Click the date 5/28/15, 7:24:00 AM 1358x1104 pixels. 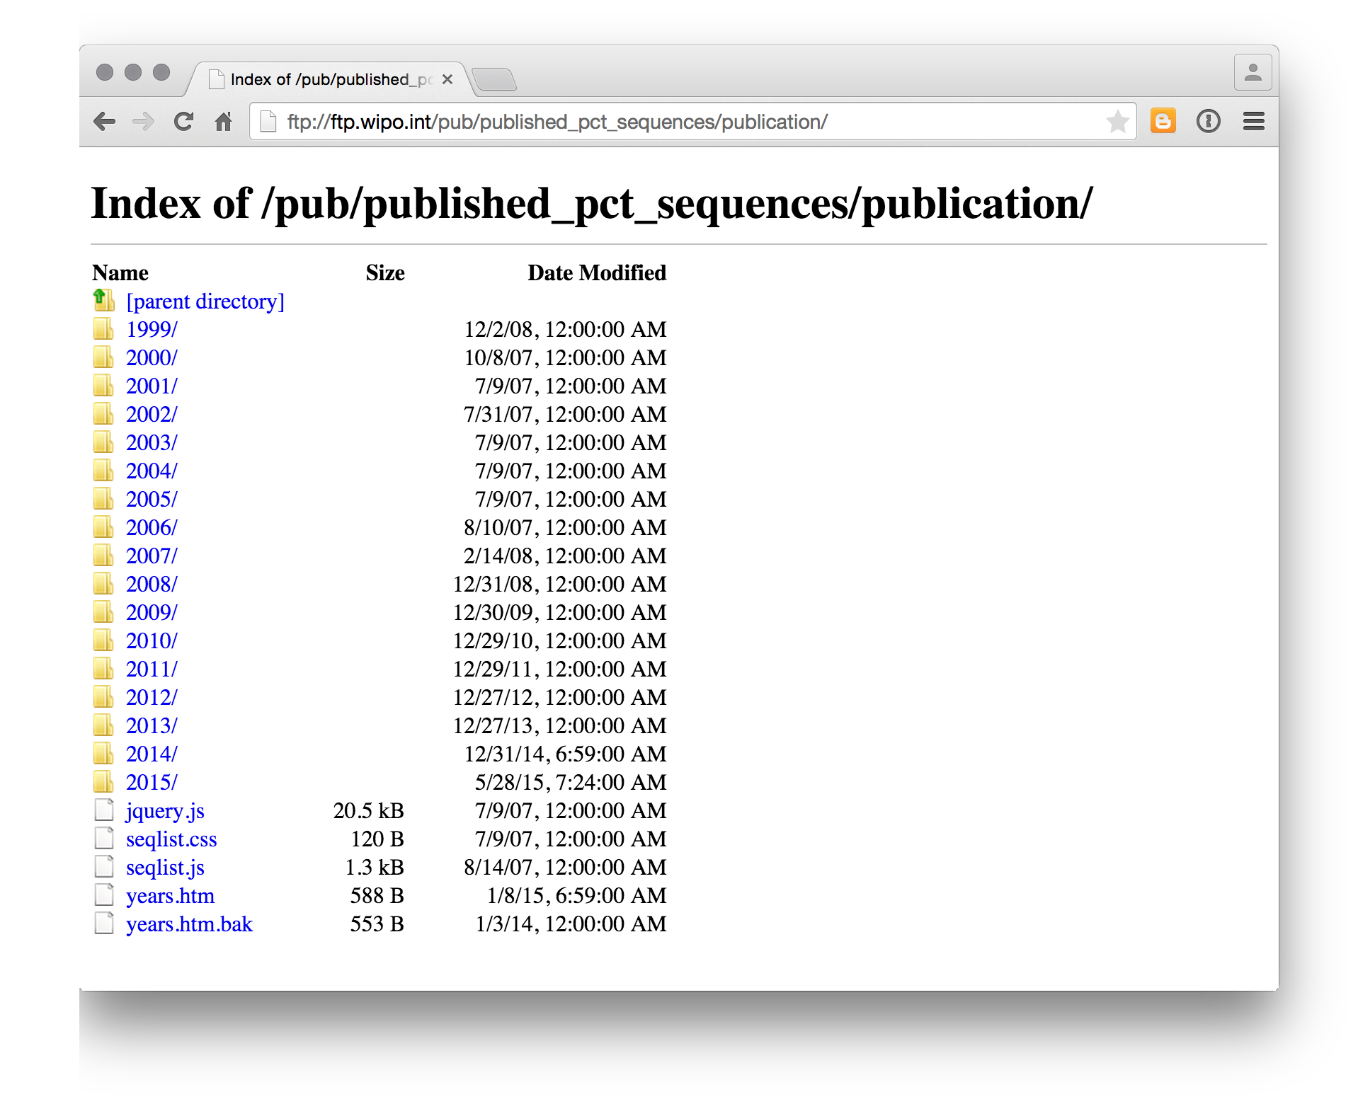[571, 783]
